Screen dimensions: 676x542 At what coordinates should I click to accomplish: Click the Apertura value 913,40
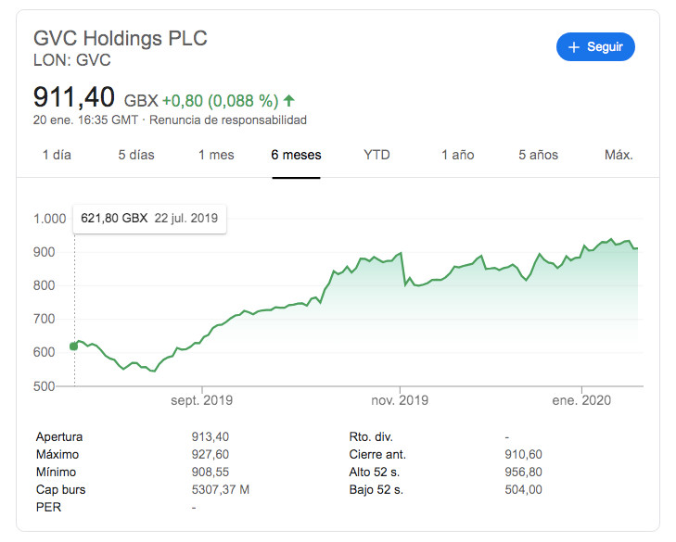point(210,437)
